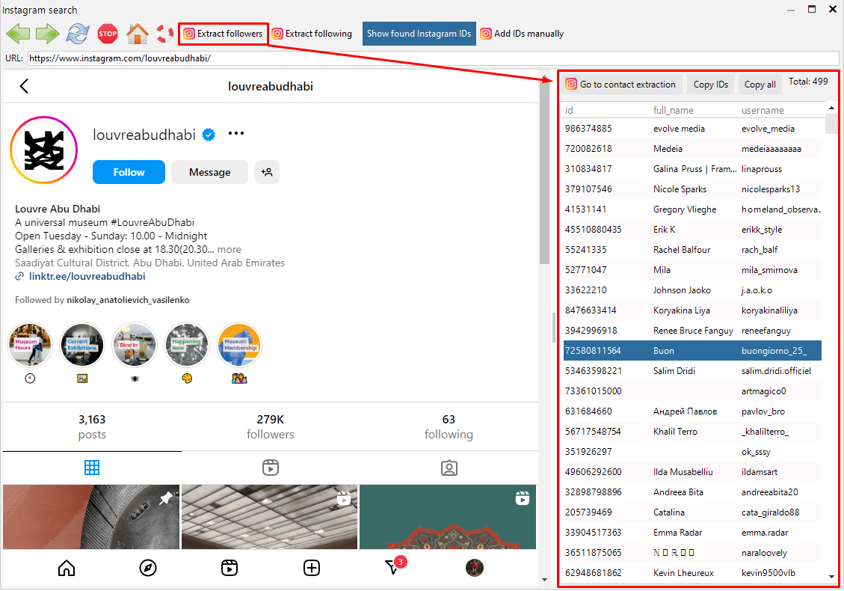The height and width of the screenshot is (591, 844).
Task: Select the tagged photos tab icon
Action: [449, 468]
